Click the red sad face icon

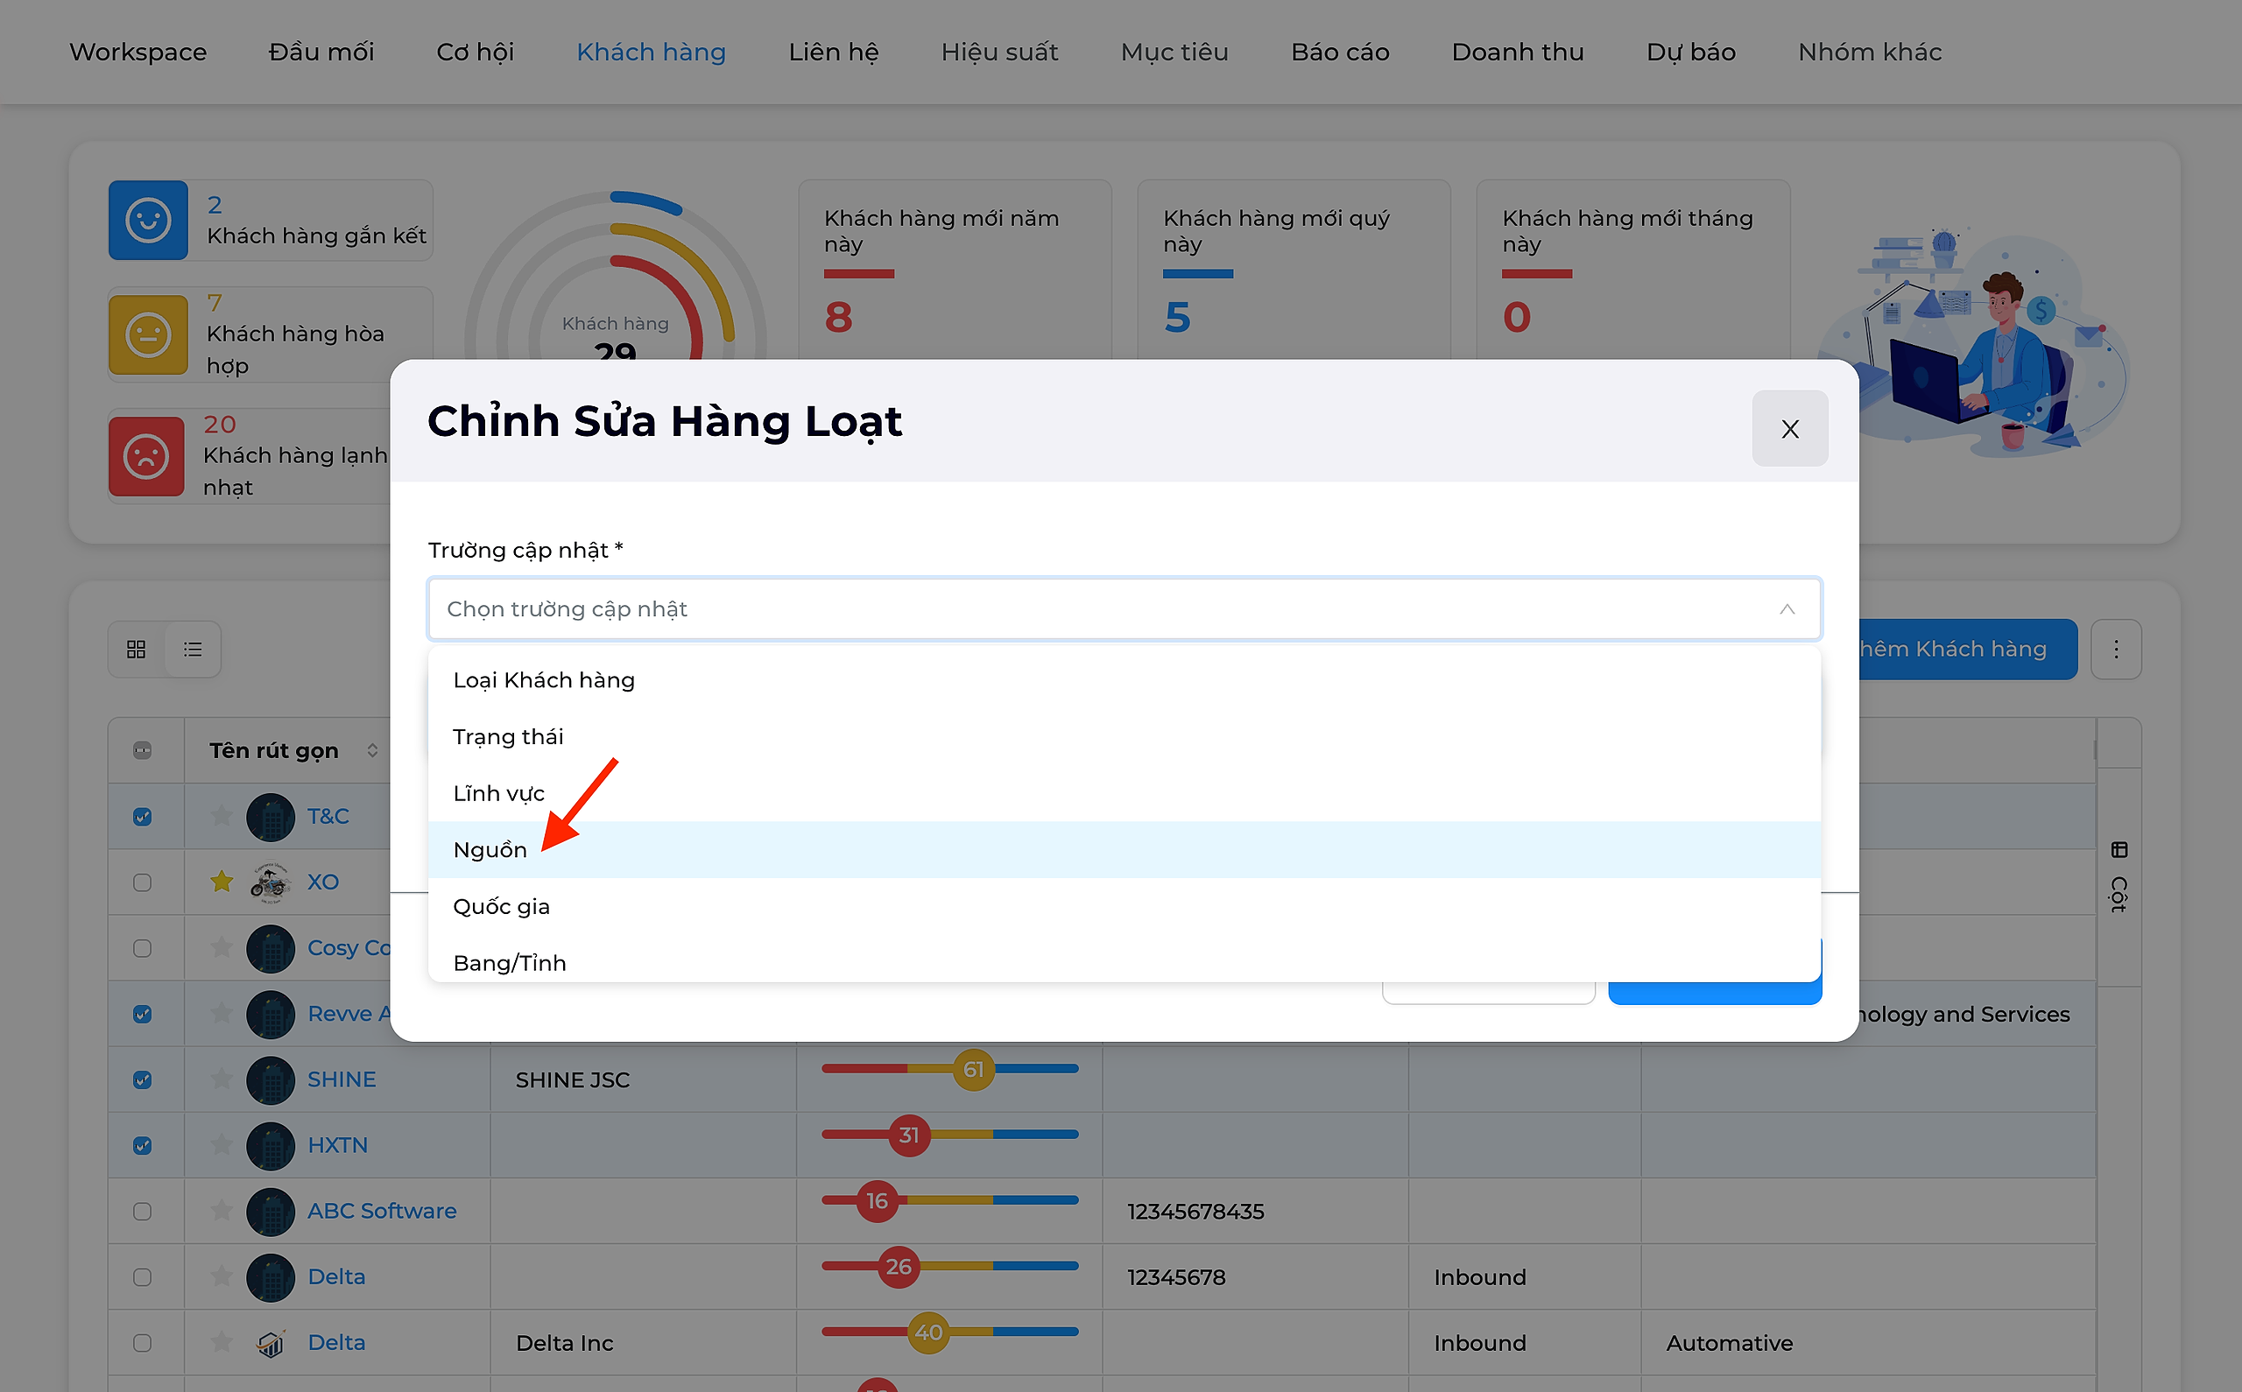[x=146, y=457]
